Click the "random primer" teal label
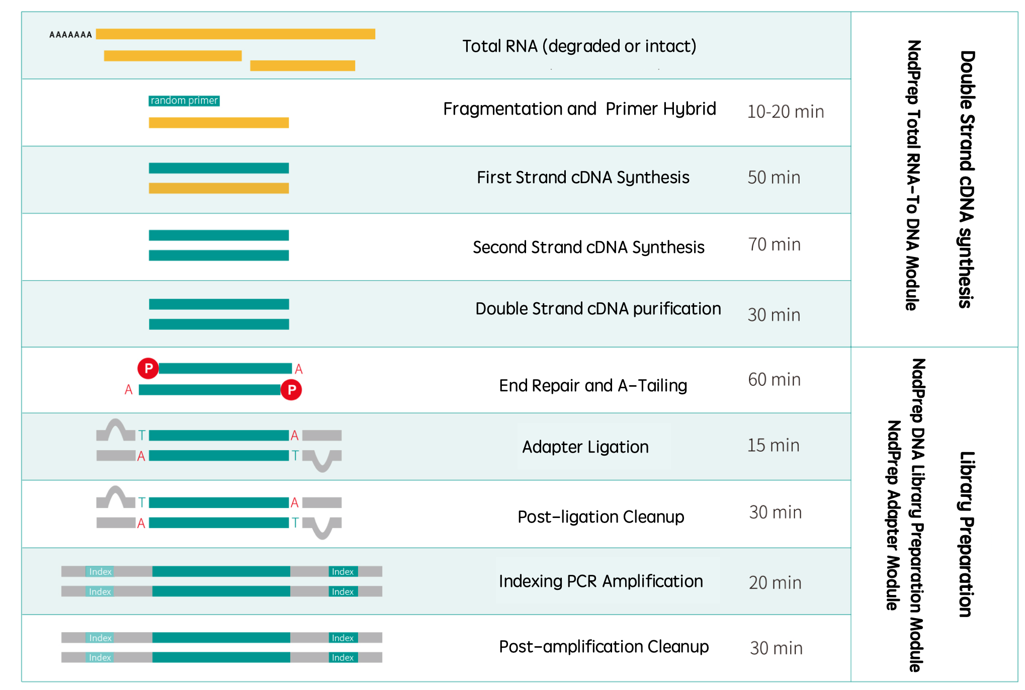The height and width of the screenshot is (690, 1025). click(184, 101)
